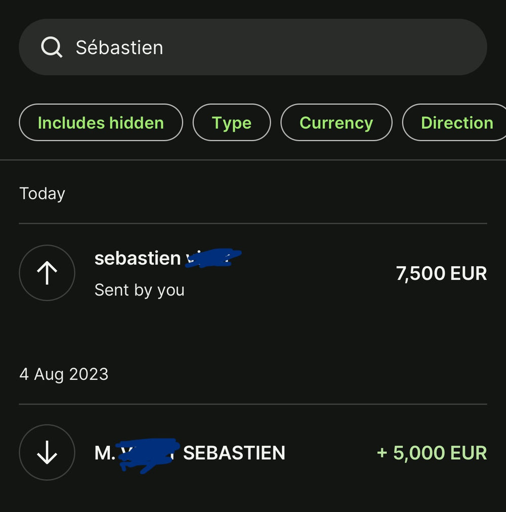Click the divider line under Today
506x512 pixels.
tap(253, 223)
